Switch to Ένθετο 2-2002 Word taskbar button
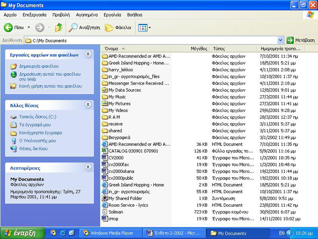 (x=174, y=233)
